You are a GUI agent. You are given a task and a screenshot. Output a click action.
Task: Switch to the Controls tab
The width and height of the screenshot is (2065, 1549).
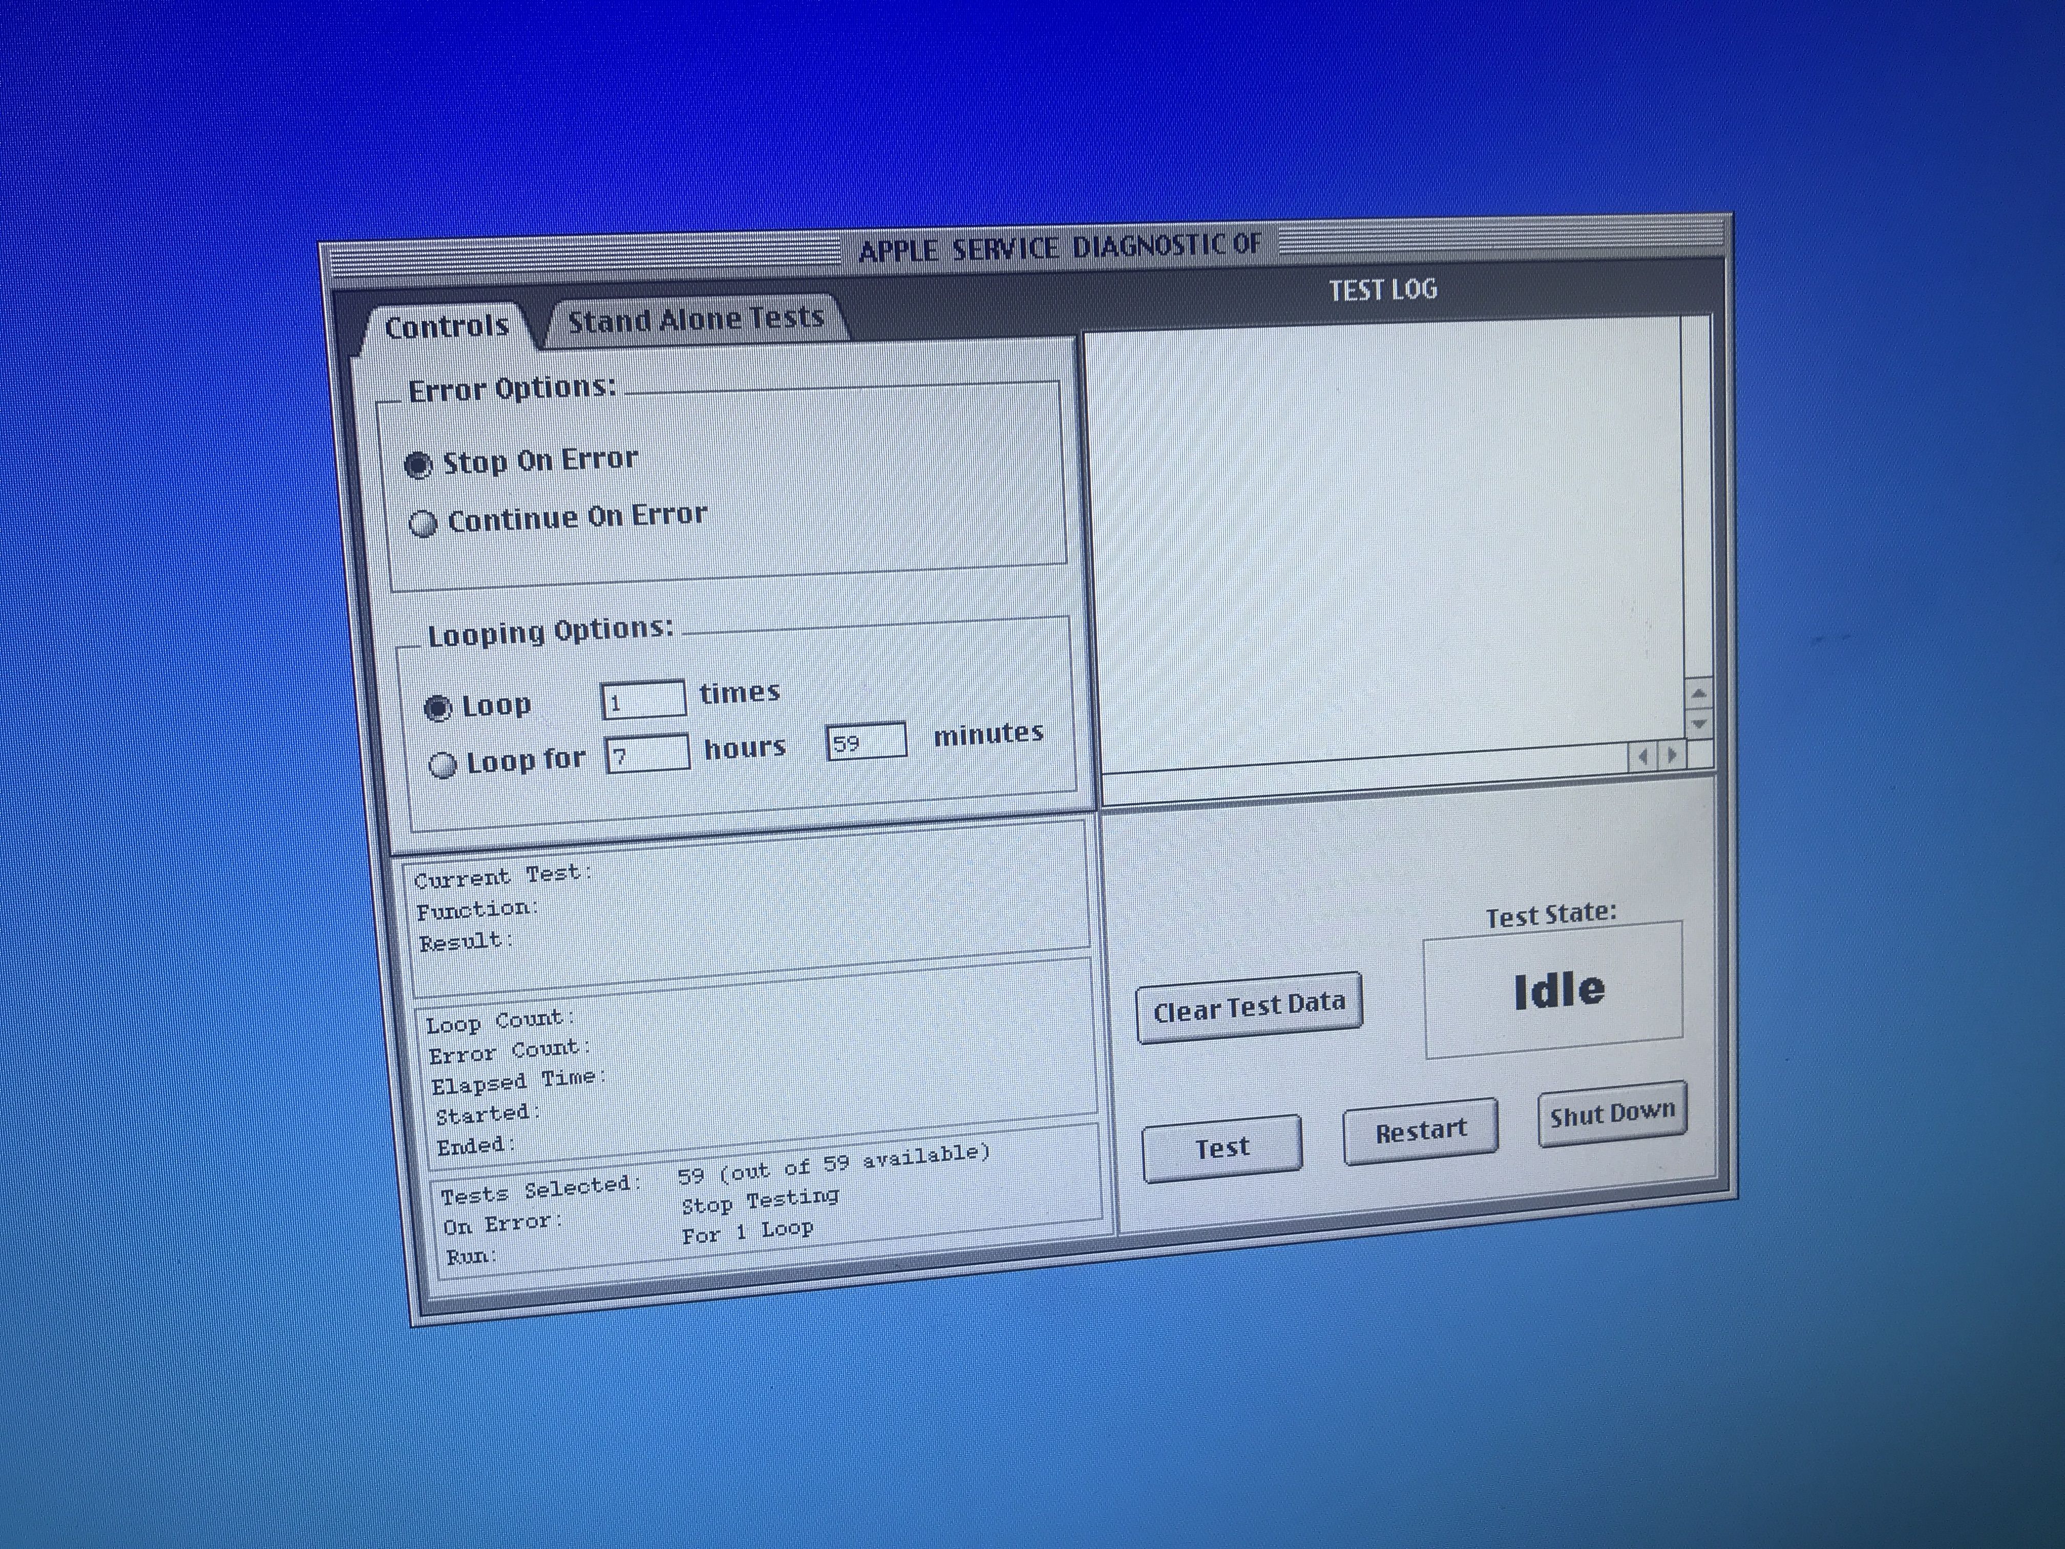(446, 326)
